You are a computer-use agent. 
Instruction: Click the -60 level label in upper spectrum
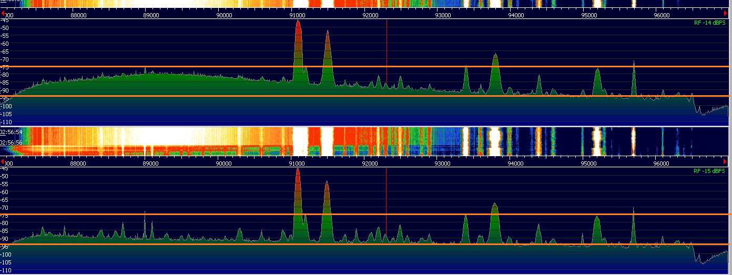point(4,44)
